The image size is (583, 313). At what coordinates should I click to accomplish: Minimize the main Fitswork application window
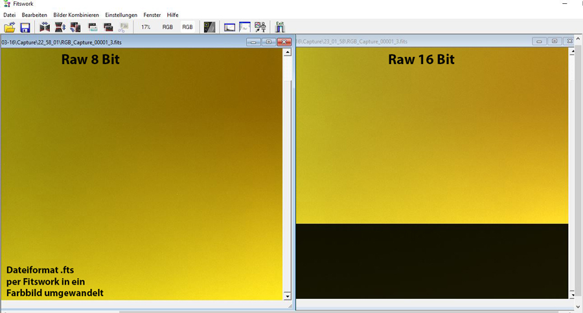[565, 4]
